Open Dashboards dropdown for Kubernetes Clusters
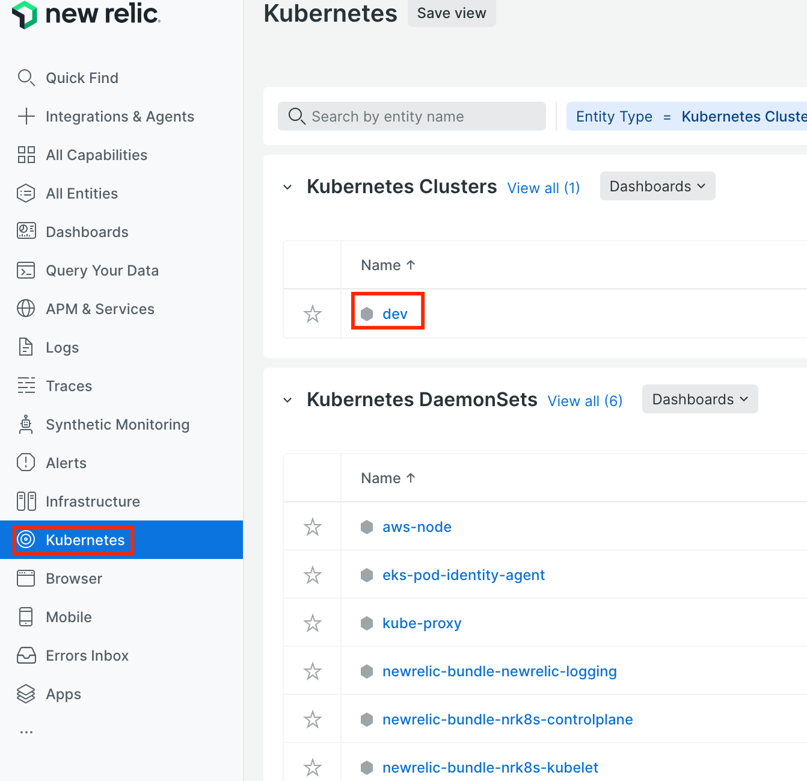 (x=658, y=186)
